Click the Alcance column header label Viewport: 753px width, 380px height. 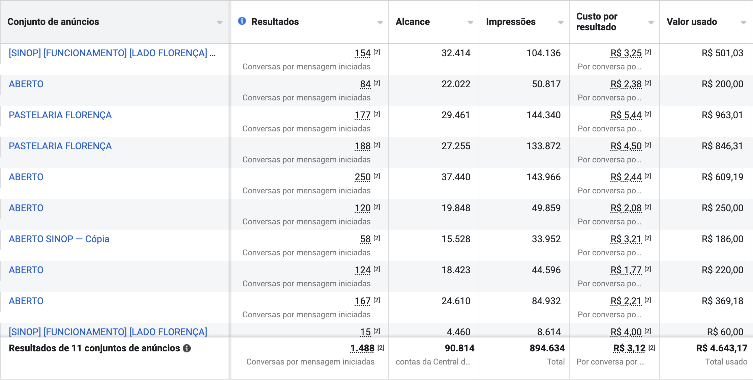(x=413, y=22)
